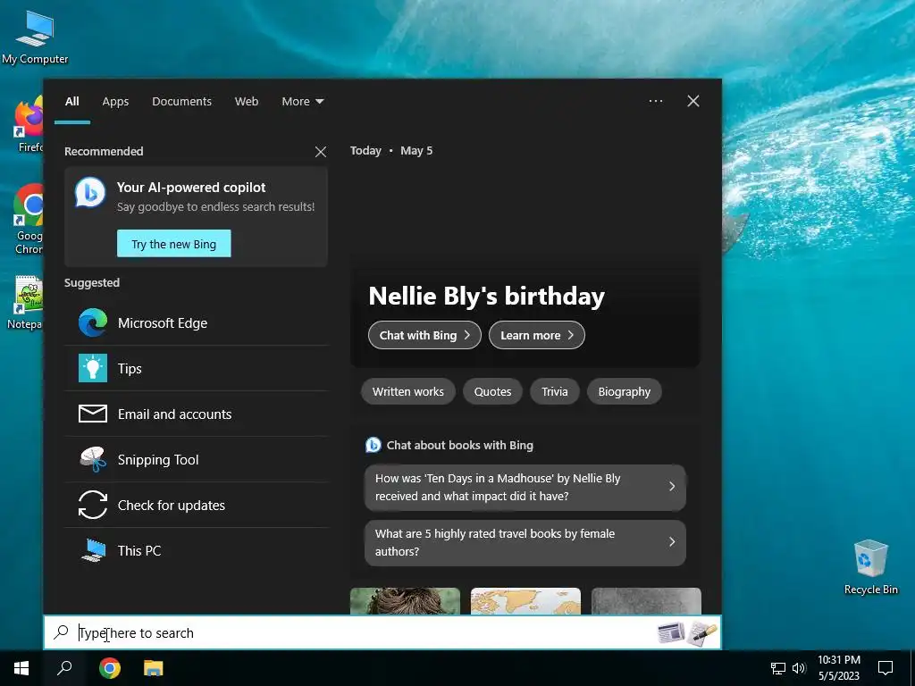Screen dimensions: 915x686
Task: Expand the More dropdown
Action: coord(302,102)
